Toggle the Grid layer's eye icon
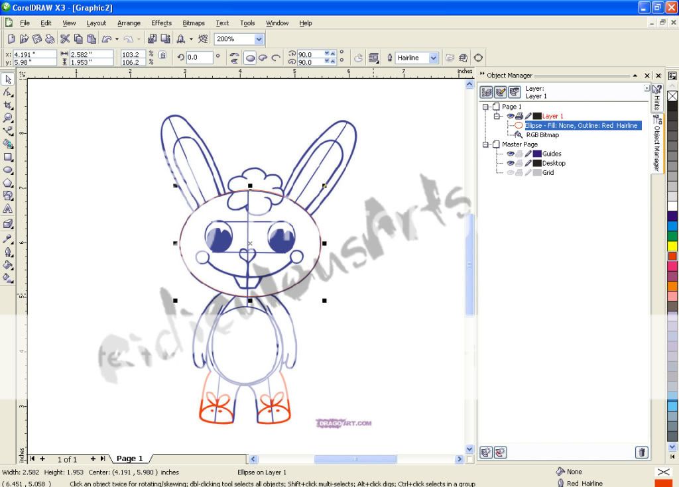 510,172
